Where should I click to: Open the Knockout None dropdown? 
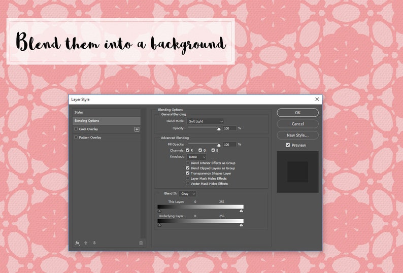point(196,157)
